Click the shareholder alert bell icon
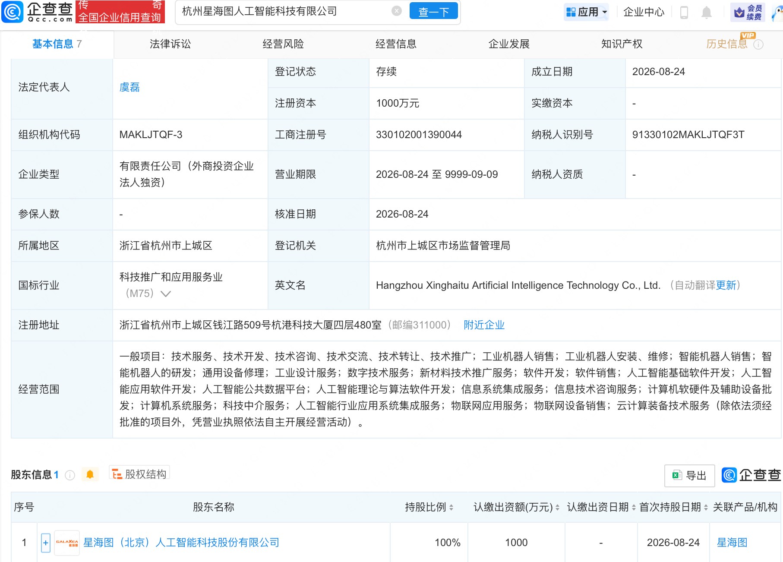 (90, 475)
